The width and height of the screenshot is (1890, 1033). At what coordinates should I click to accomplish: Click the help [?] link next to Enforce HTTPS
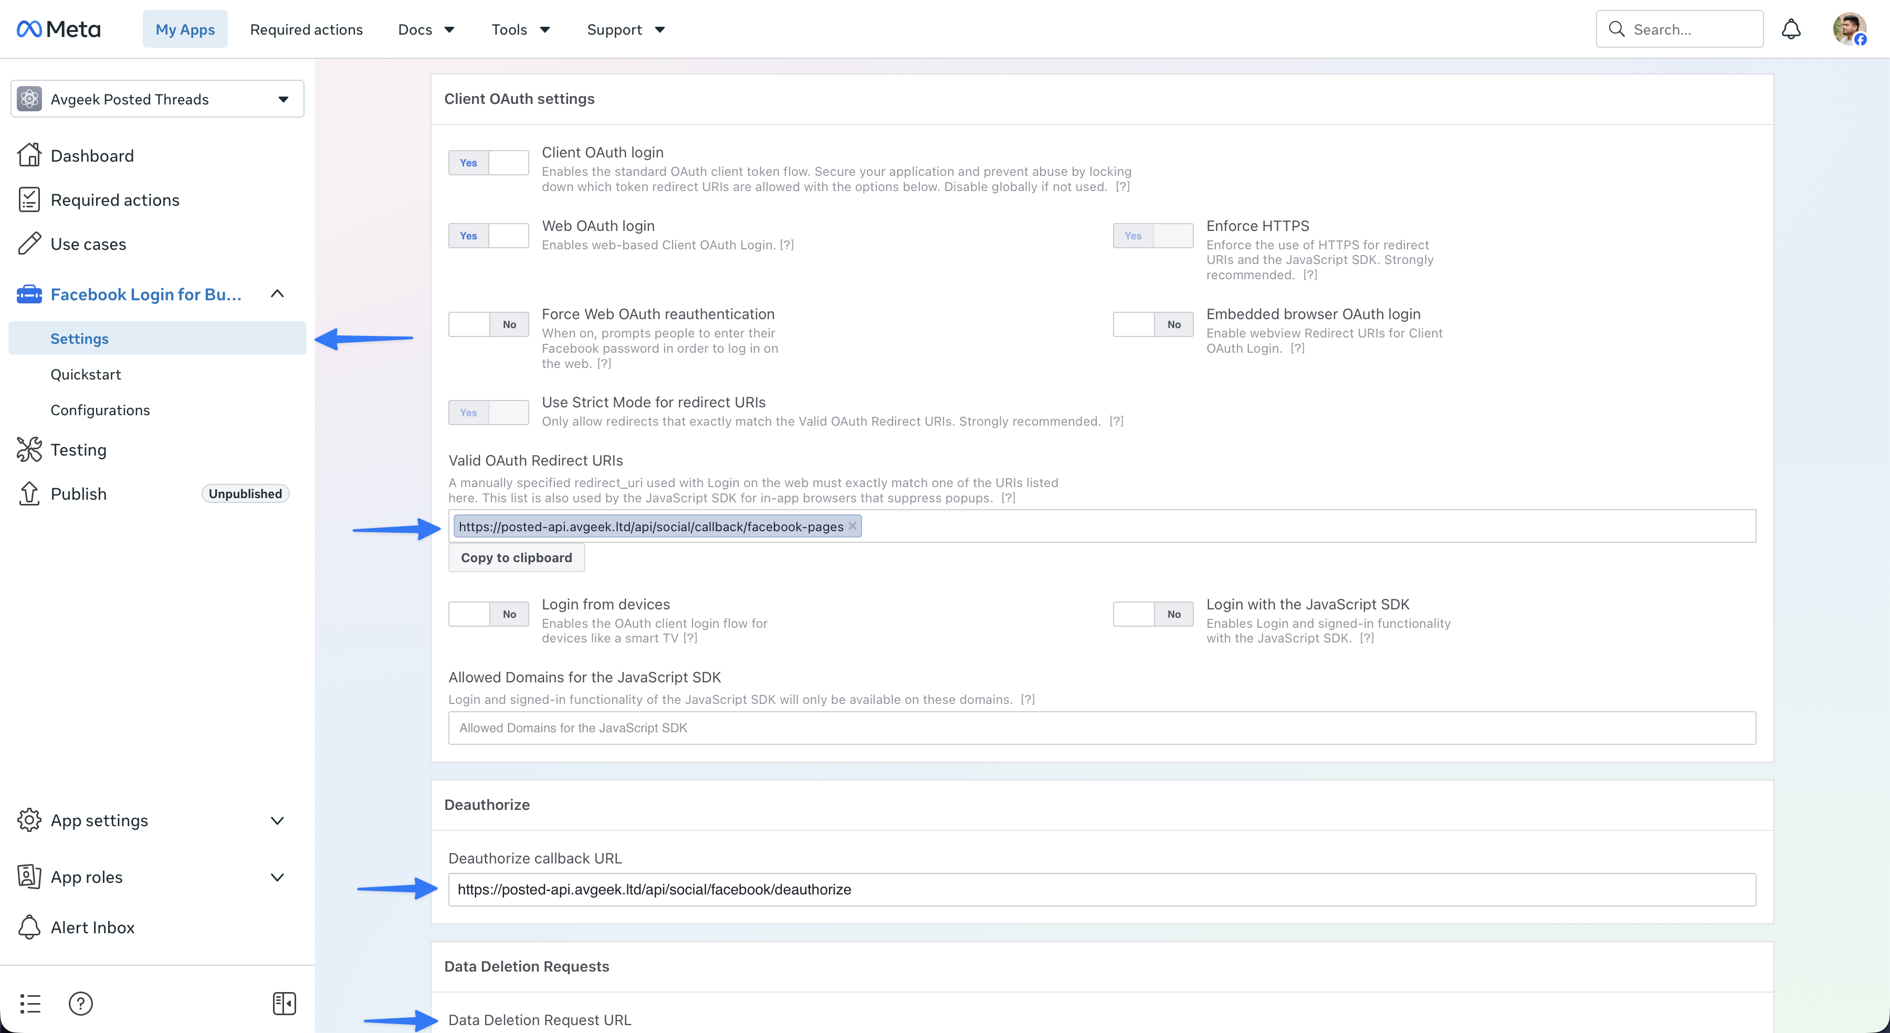point(1310,275)
